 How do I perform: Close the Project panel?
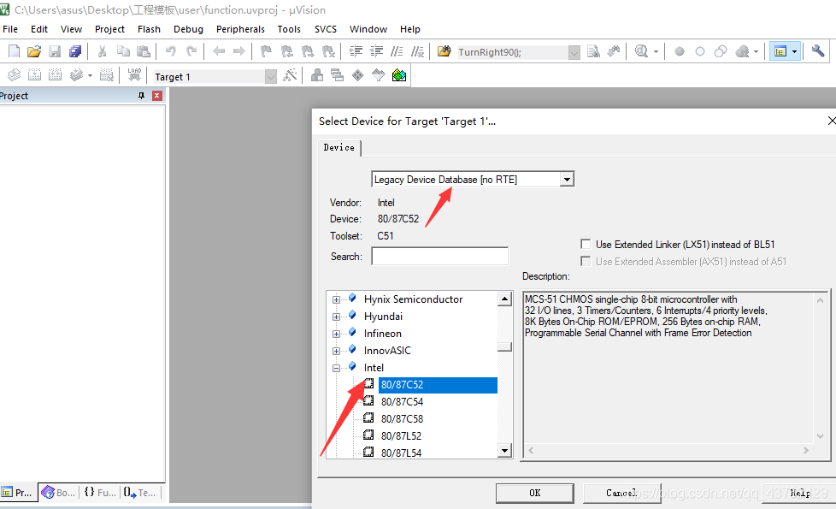156,96
